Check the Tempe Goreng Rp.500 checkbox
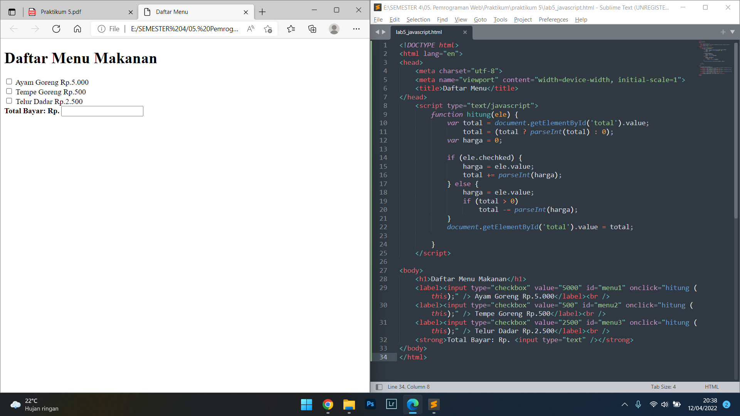The width and height of the screenshot is (740, 416). point(9,91)
